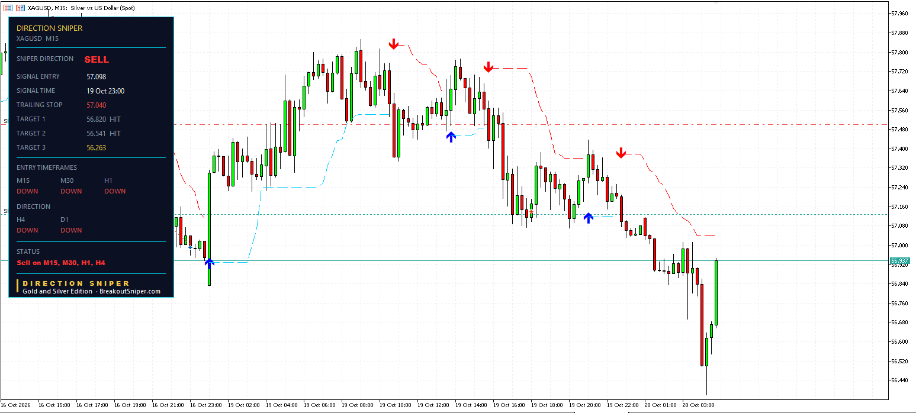916x413 pixels.
Task: Click the 19 Oct 08:00 time axis label
Action: coord(358,405)
